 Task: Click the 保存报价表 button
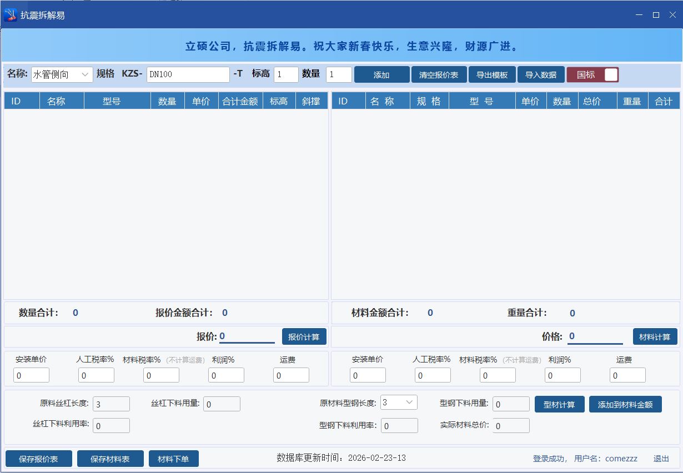[x=38, y=459]
